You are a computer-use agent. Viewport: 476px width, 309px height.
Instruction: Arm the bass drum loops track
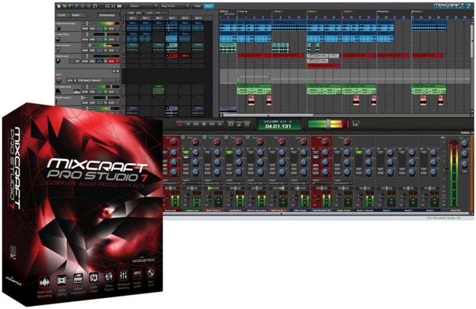[x=111, y=29]
